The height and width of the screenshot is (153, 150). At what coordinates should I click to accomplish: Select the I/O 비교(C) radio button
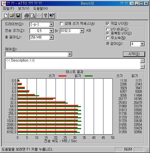point(108,29)
